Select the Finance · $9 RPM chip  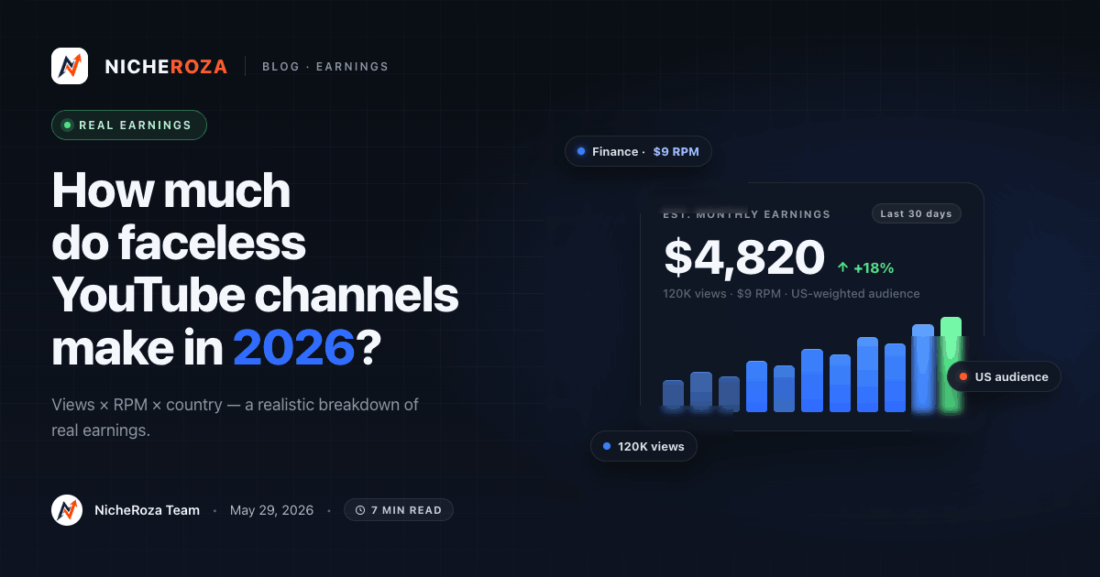638,151
